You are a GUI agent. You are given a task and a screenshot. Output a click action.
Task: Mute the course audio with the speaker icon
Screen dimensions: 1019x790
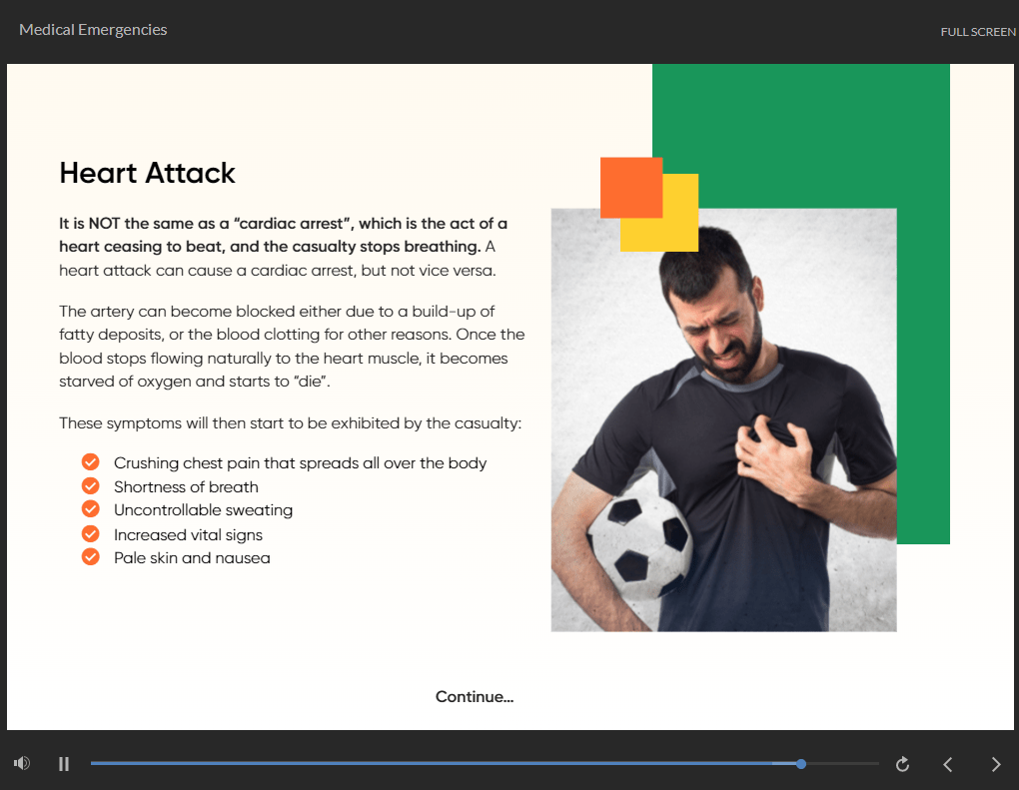pyautogui.click(x=22, y=763)
